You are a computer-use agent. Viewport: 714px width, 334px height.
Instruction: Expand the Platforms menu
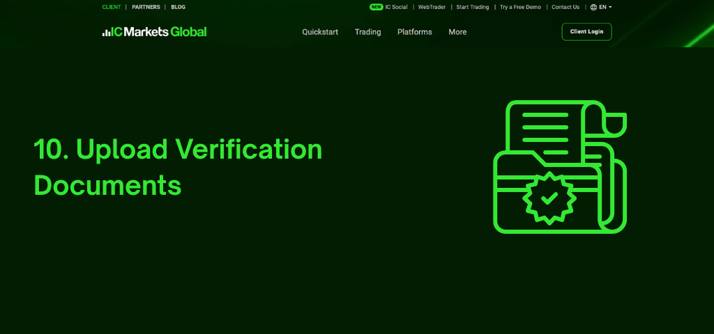[414, 32]
